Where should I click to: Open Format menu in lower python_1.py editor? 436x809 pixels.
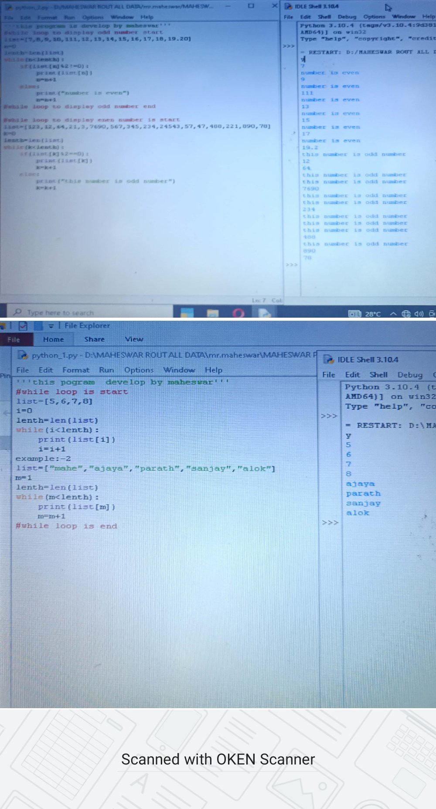(75, 370)
